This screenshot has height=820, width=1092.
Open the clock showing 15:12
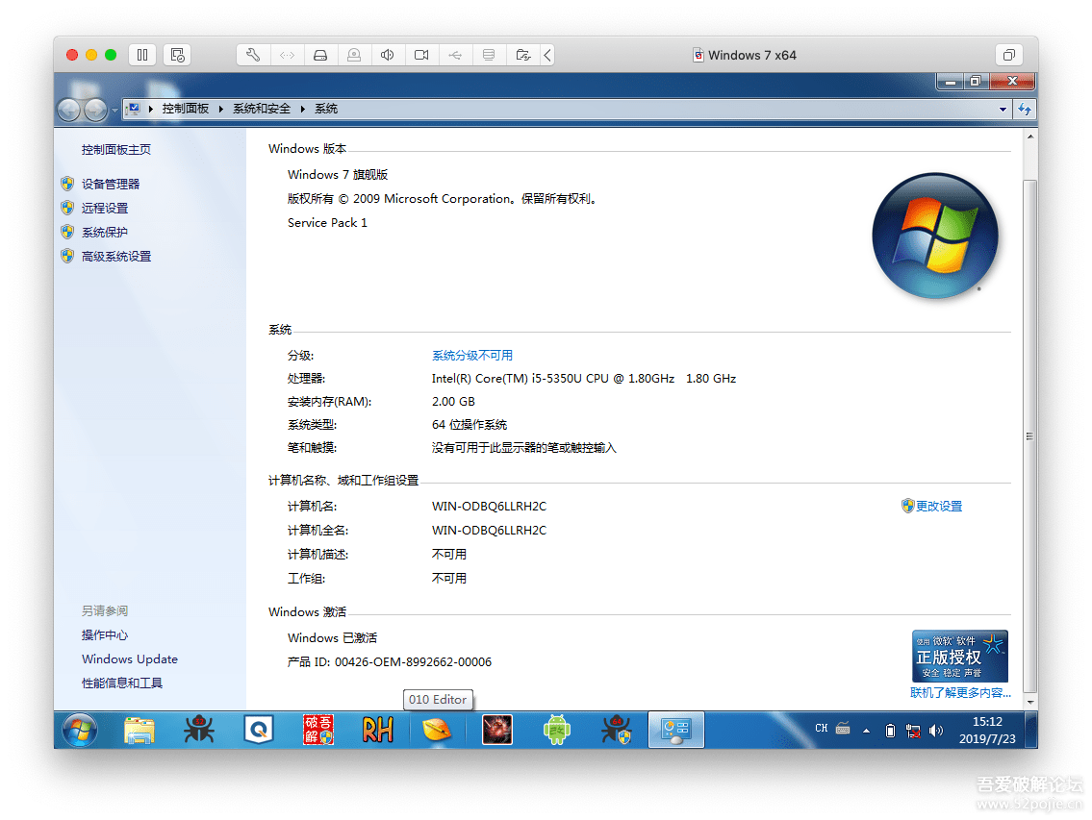point(987,731)
